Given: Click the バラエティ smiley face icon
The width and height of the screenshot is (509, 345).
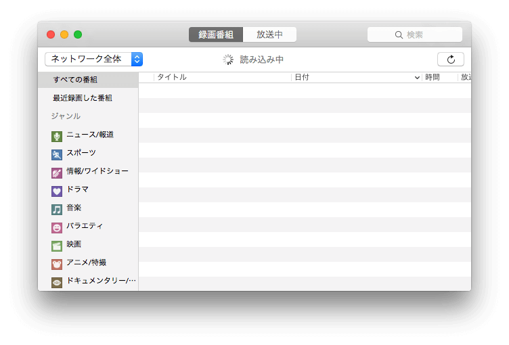Looking at the screenshot, I should [56, 228].
